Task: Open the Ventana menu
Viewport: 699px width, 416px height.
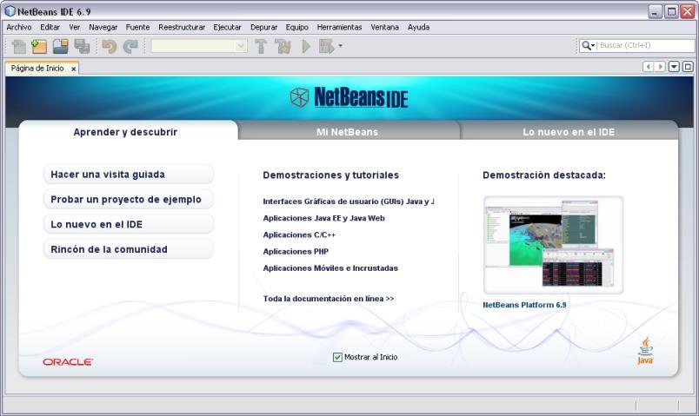Action: pyautogui.click(x=385, y=27)
